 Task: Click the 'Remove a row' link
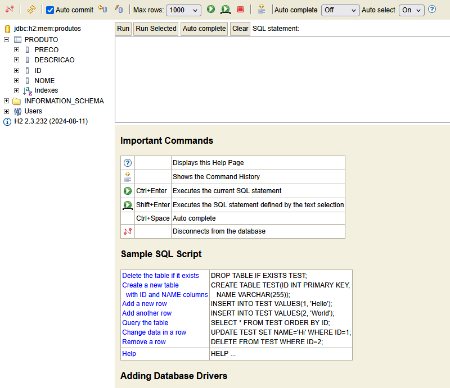[x=144, y=342]
